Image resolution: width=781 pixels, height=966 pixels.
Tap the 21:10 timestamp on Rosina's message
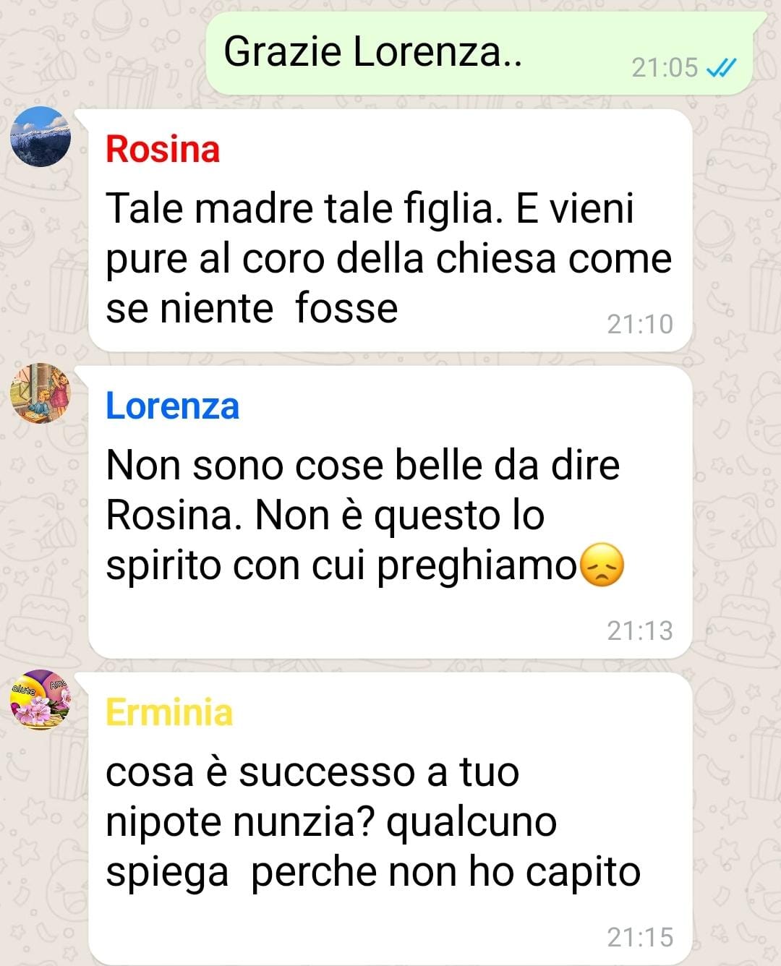coord(640,325)
